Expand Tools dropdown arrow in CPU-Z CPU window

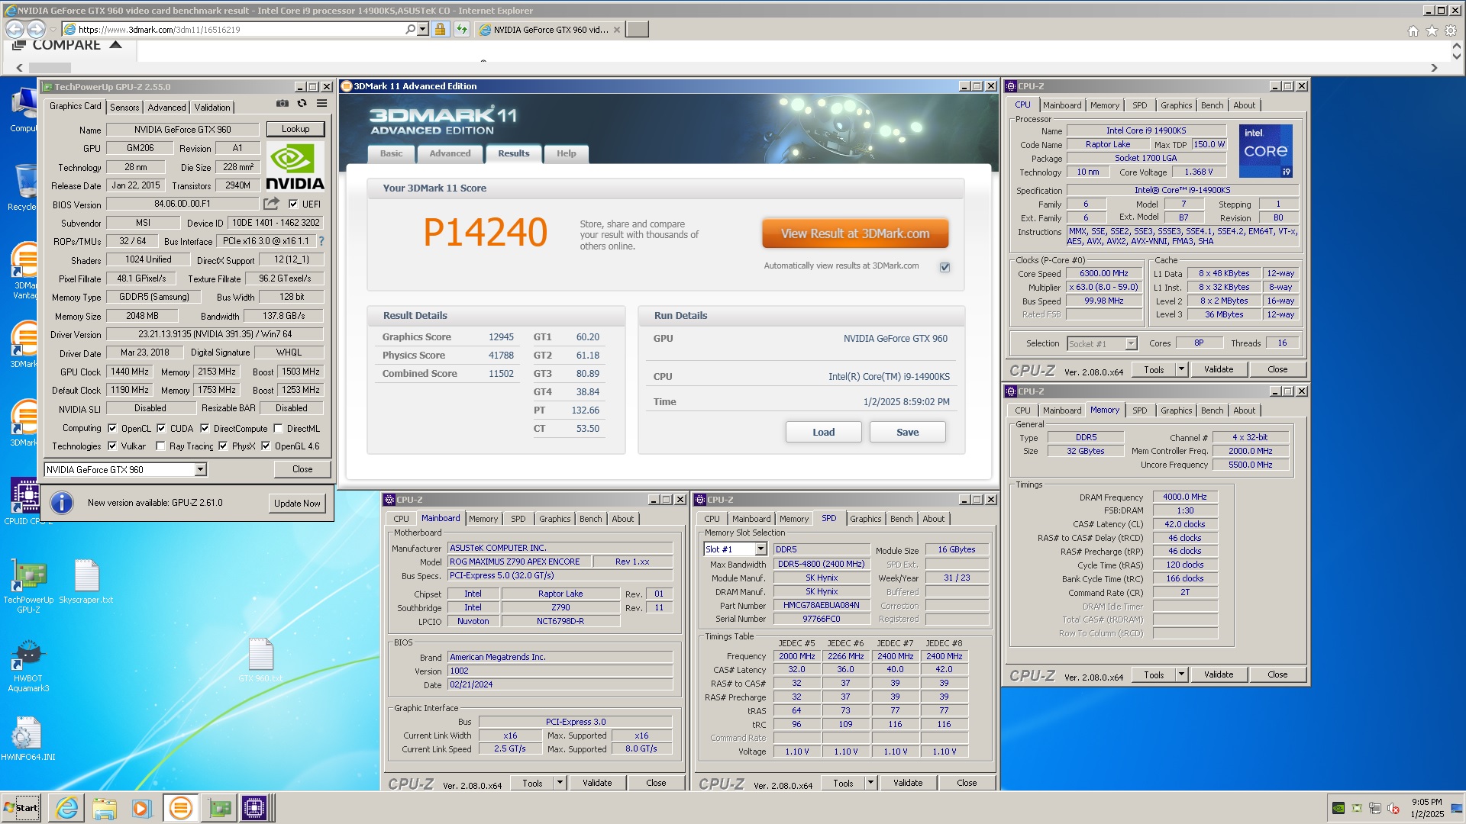click(1181, 369)
